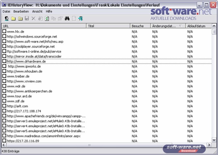Select the server3.emuleproject.net entry

tap(46, 121)
